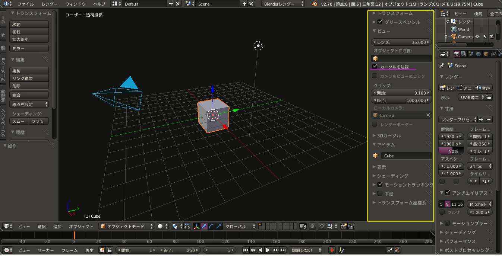Image resolution: width=502 pixels, height=256 pixels.
Task: Click the 移動 button
Action: (x=29, y=25)
